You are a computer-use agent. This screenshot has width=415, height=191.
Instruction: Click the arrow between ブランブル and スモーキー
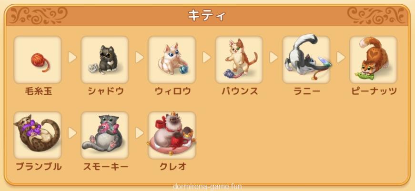(x=72, y=133)
